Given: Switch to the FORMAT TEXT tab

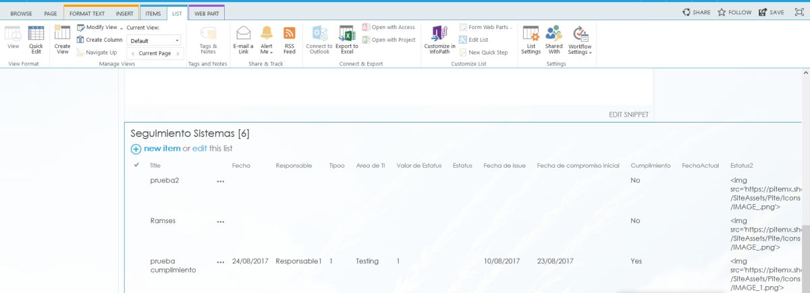Looking at the screenshot, I should pos(87,13).
